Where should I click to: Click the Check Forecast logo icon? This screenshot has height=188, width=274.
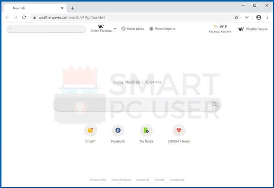[101, 26]
